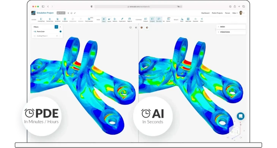Click the Toggle UI toolbar icon
This screenshot has width=277, height=148.
coord(129,20)
